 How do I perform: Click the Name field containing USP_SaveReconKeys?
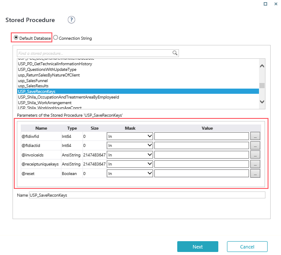pyautogui.click(x=147, y=195)
